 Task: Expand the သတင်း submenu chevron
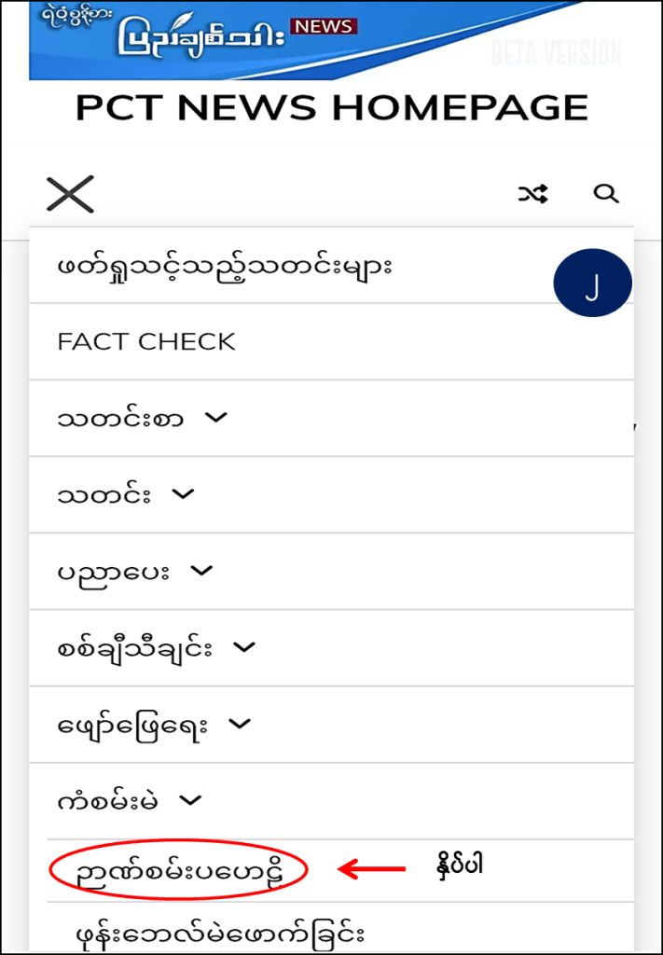184,494
